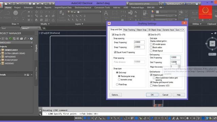Screen dimensions: 217x122
Task: Click the Snap X spacing field
Action: point(139,42)
